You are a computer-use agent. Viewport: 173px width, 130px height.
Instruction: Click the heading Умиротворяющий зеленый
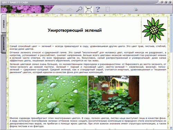pyautogui.click(x=75, y=30)
